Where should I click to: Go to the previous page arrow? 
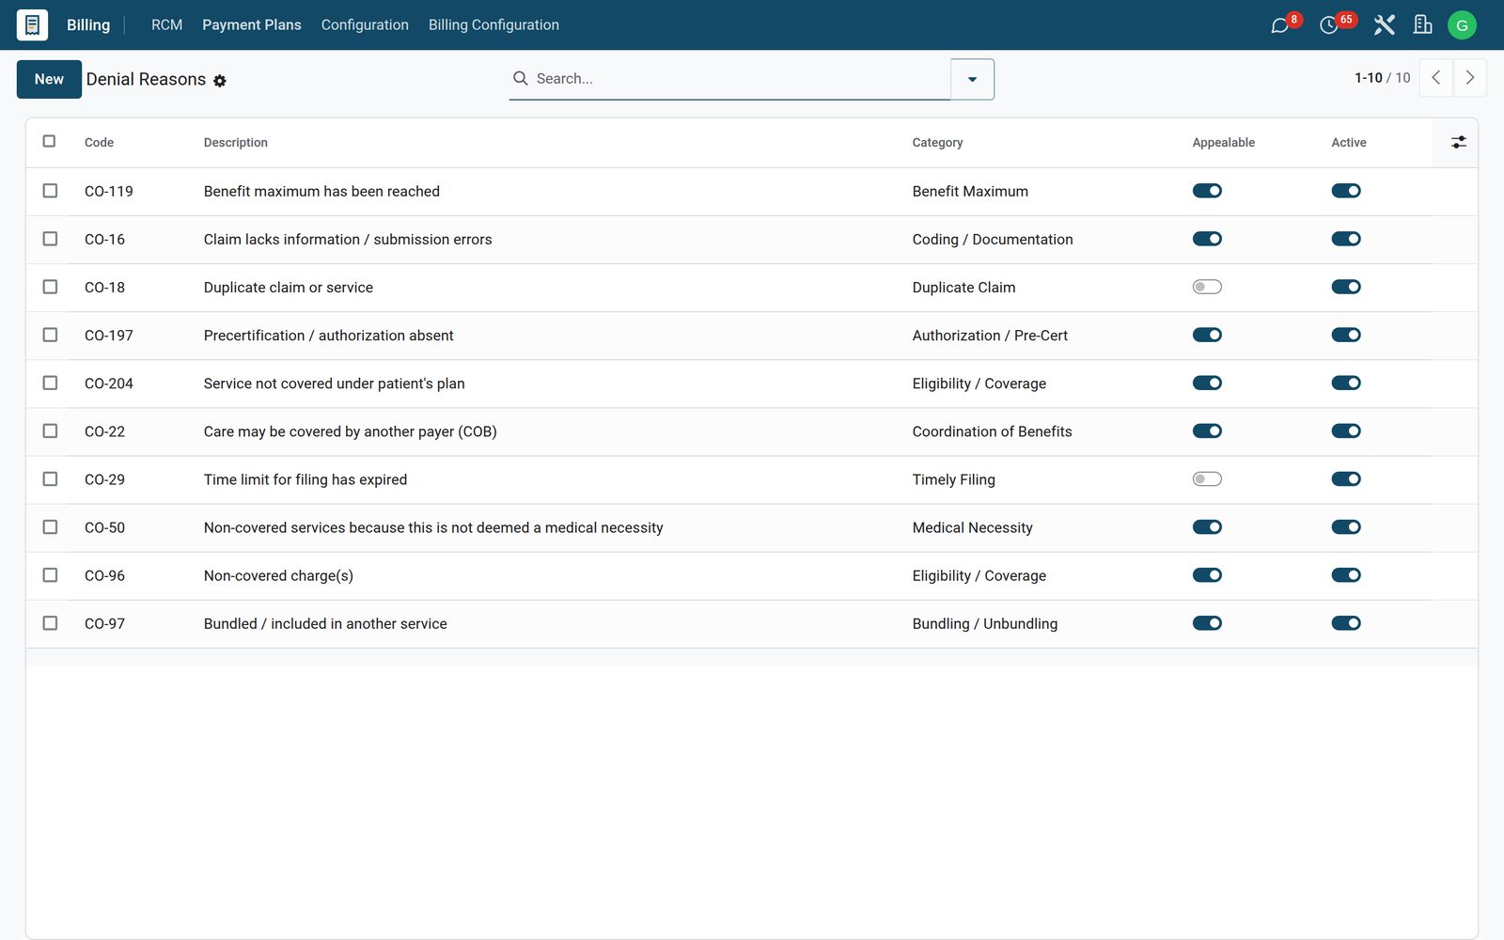[x=1435, y=78]
